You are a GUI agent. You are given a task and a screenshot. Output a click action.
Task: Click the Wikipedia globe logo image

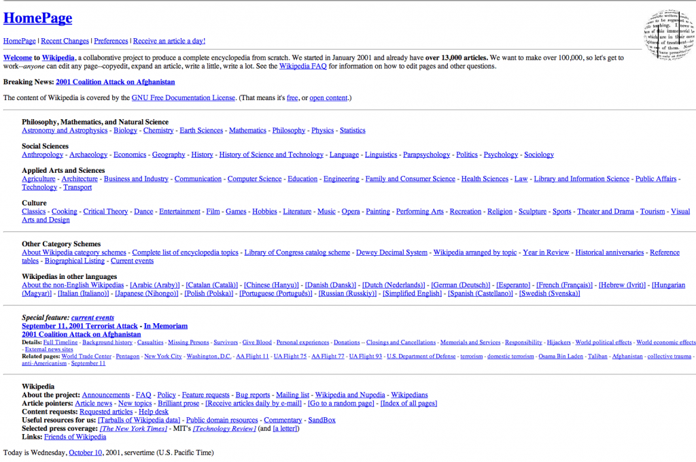(669, 35)
